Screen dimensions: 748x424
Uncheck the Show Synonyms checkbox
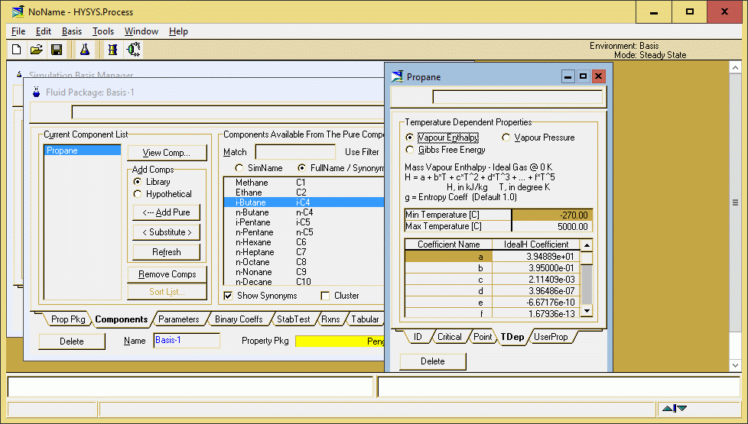[x=228, y=296]
